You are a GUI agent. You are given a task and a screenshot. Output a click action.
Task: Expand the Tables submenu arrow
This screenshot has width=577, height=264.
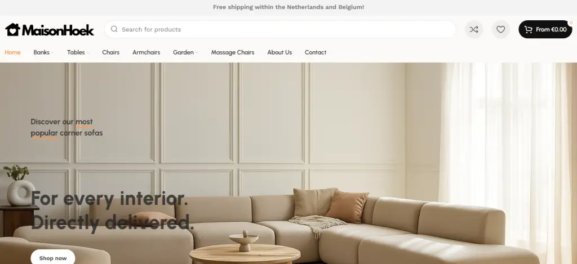(88, 52)
